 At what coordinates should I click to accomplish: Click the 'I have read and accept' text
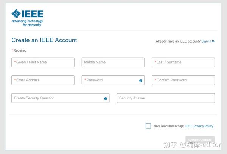[x=168, y=126]
